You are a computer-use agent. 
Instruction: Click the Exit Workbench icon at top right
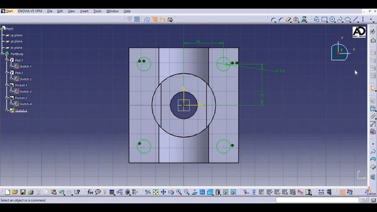[x=373, y=40]
